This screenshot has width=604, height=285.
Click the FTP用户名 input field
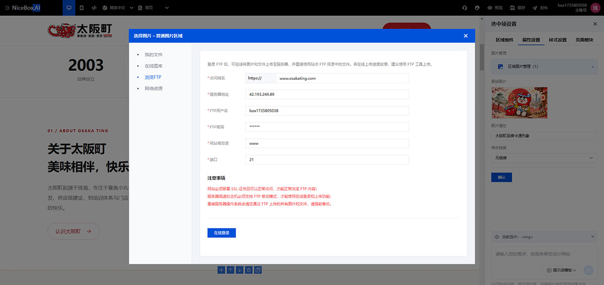click(327, 110)
